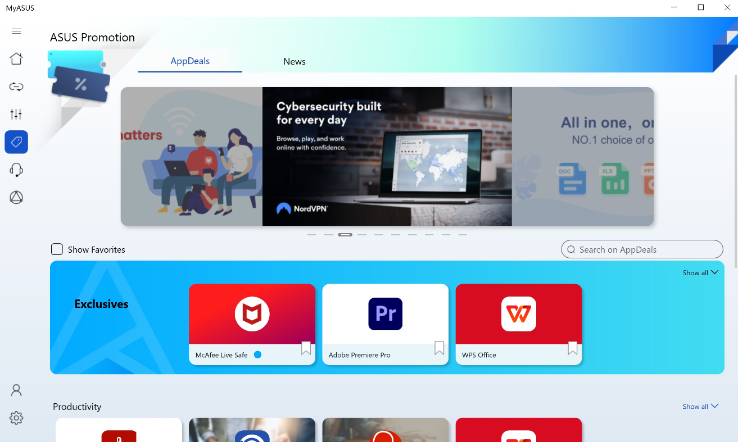Screen dimensions: 738x442
Task: Bookmark WPS Office as favorite
Action: pyautogui.click(x=573, y=348)
